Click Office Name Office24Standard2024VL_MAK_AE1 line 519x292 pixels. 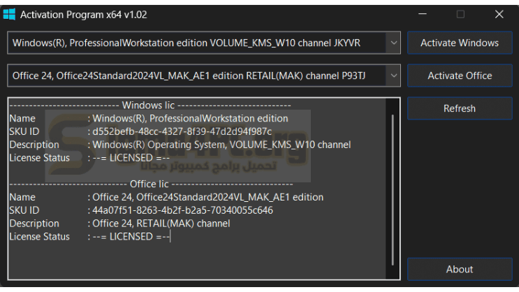166,197
